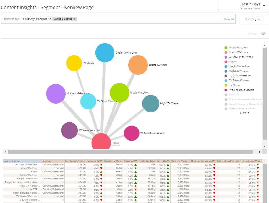The width and height of the screenshot is (269, 203).
Task: Select the magenta Walking Dead viewers bubble
Action: (x=132, y=133)
